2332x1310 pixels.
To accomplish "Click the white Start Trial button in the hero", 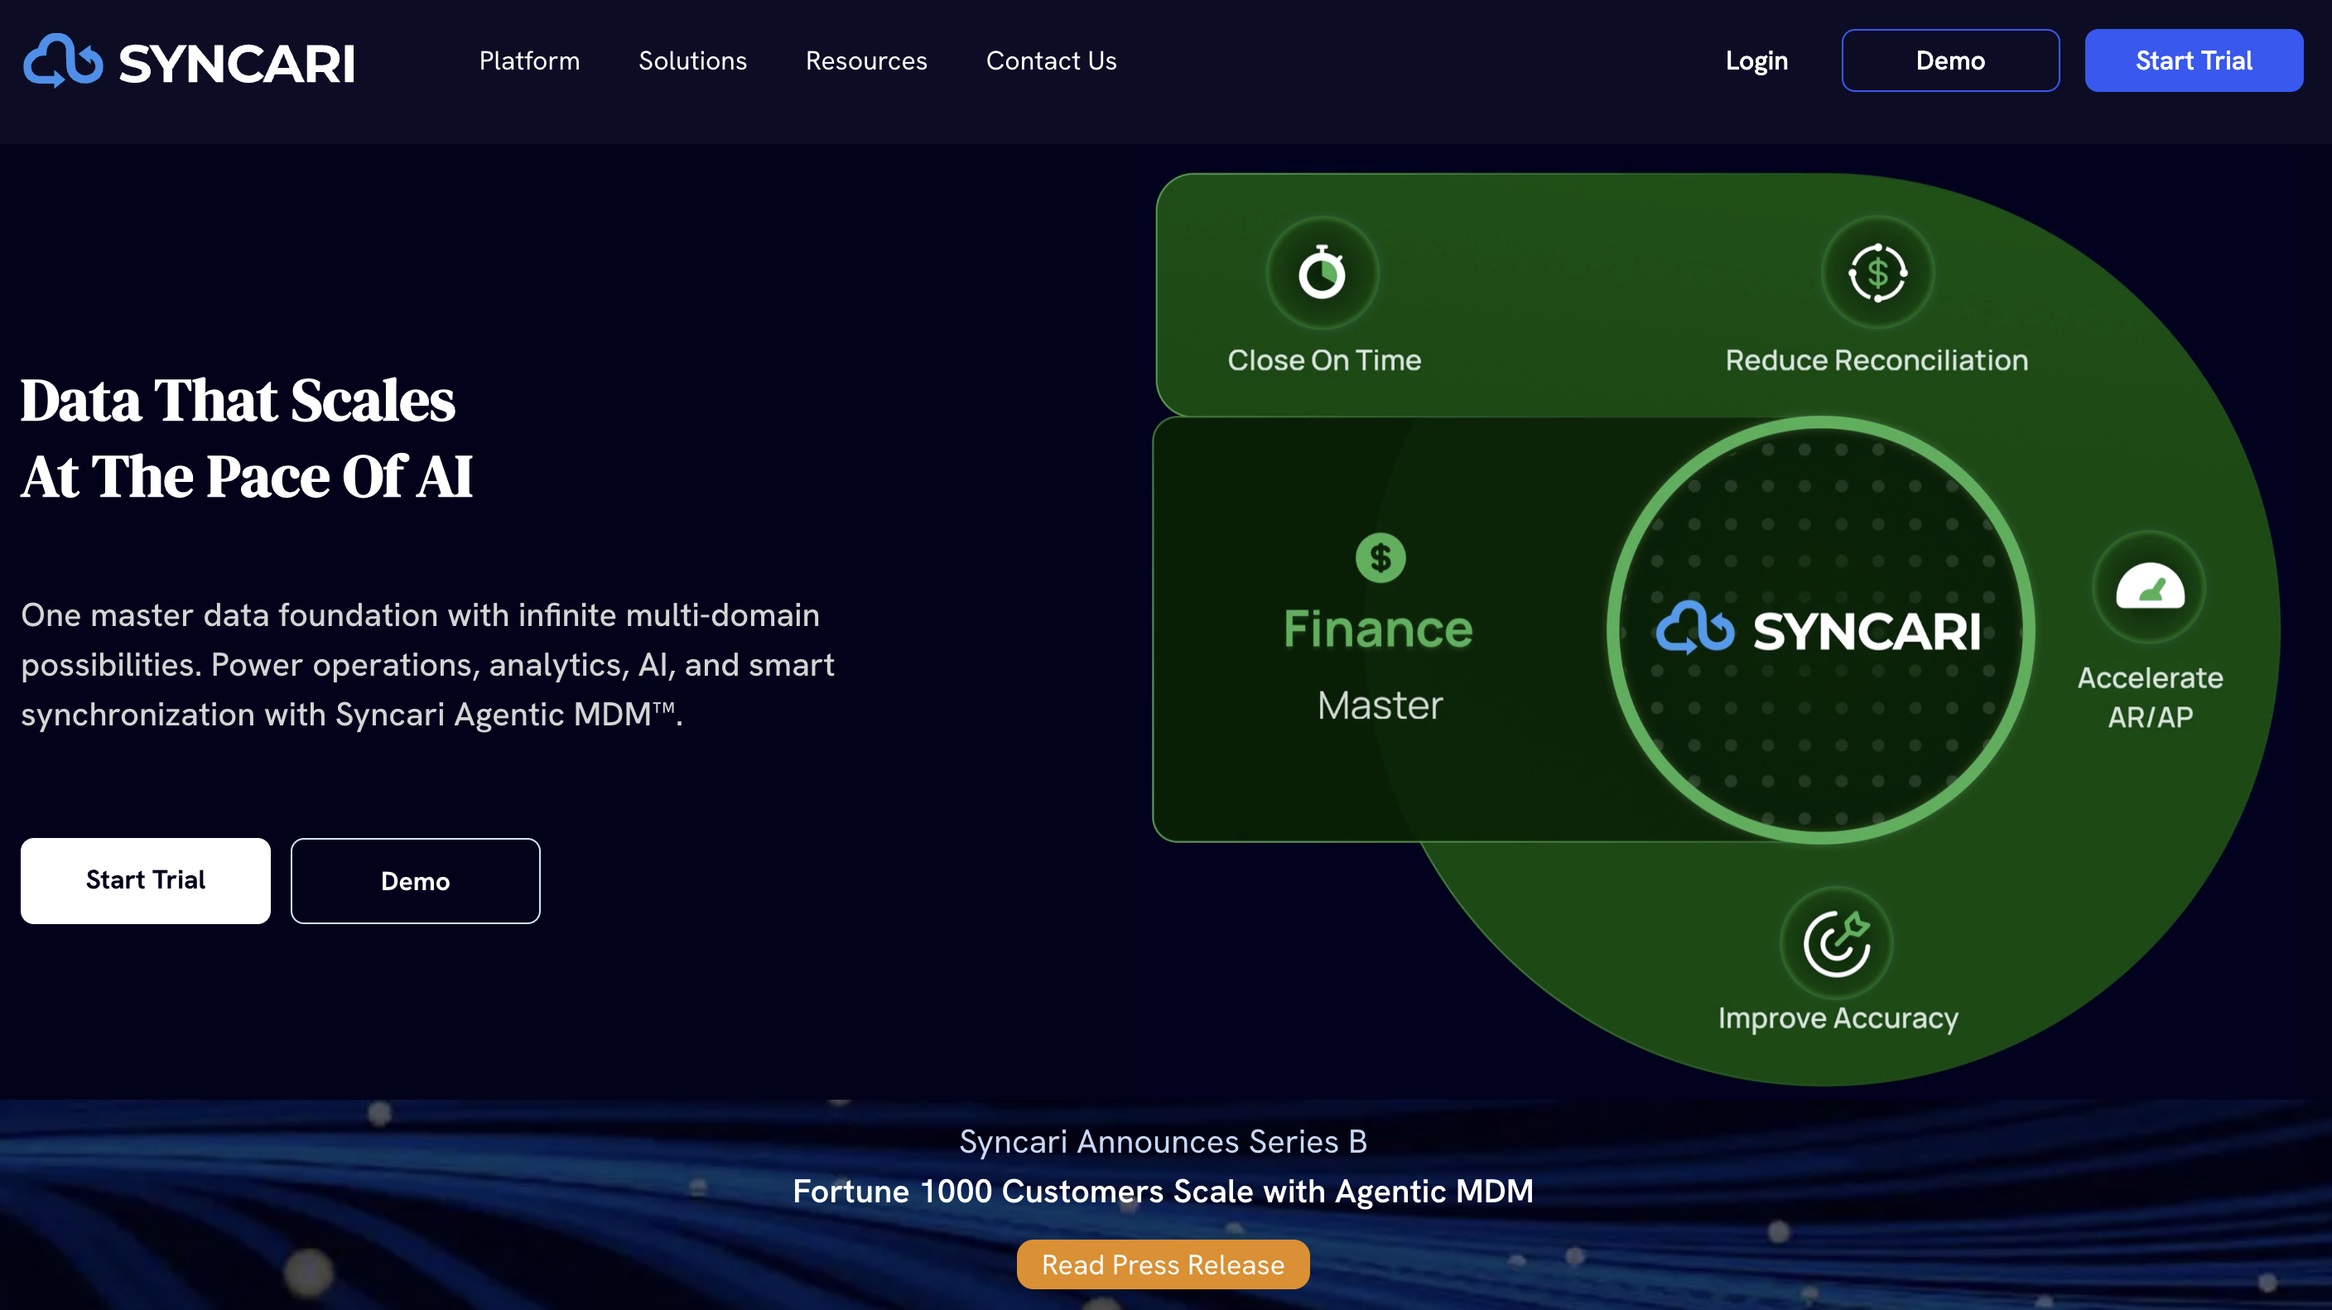I will (x=145, y=880).
